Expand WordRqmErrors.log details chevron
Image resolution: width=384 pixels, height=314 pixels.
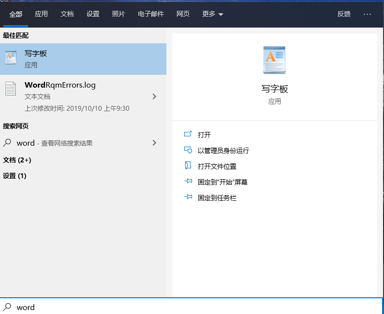pyautogui.click(x=154, y=96)
